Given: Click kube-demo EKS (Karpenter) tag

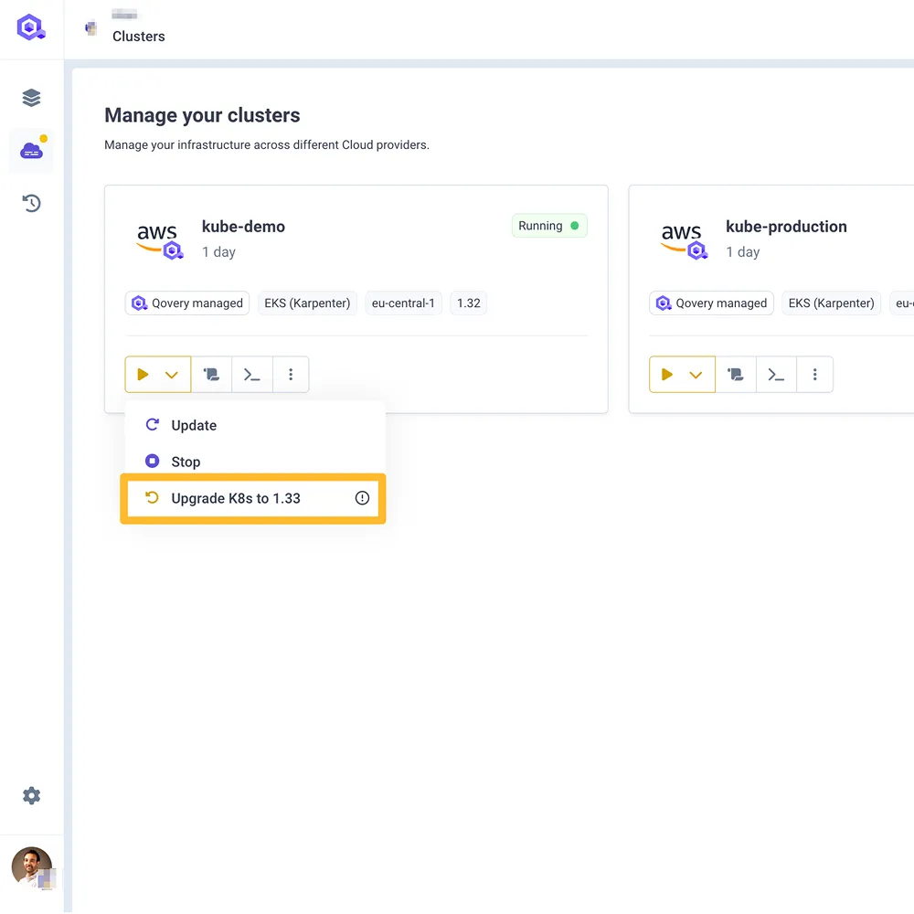Looking at the screenshot, I should coord(307,303).
